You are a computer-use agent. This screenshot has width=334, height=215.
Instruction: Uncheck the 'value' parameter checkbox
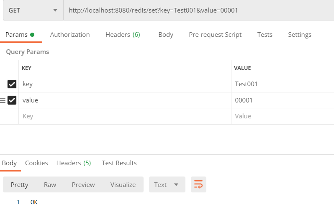click(12, 100)
